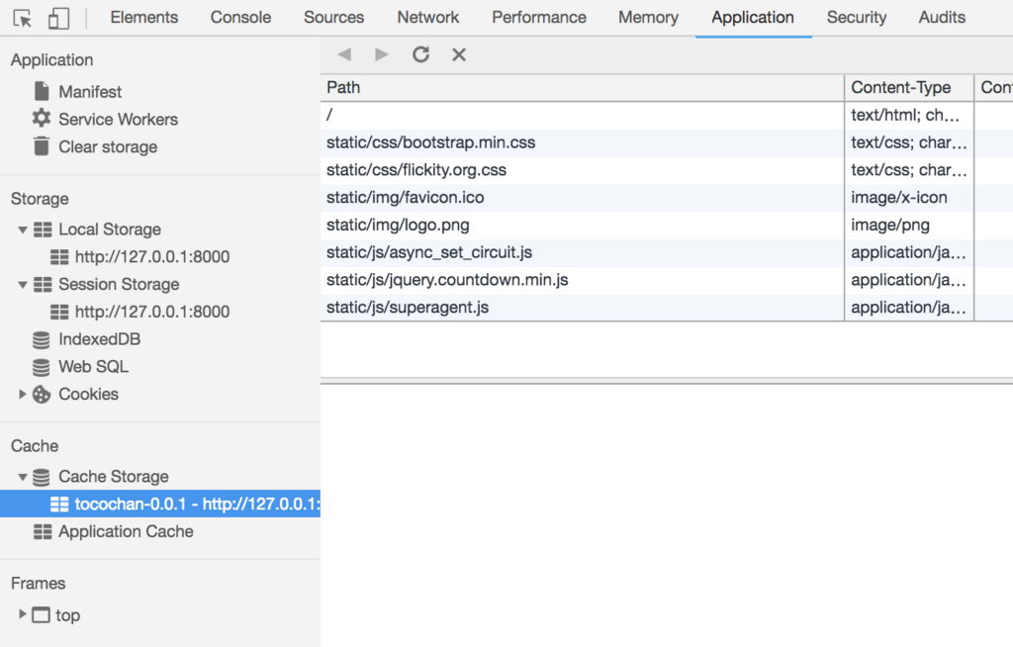Select tocochan-0.0.1 cache entry in sidebar
This screenshot has height=647, width=1013.
pos(160,504)
